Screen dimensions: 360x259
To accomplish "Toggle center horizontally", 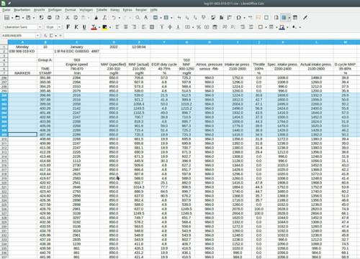I will click(x=126, y=27).
